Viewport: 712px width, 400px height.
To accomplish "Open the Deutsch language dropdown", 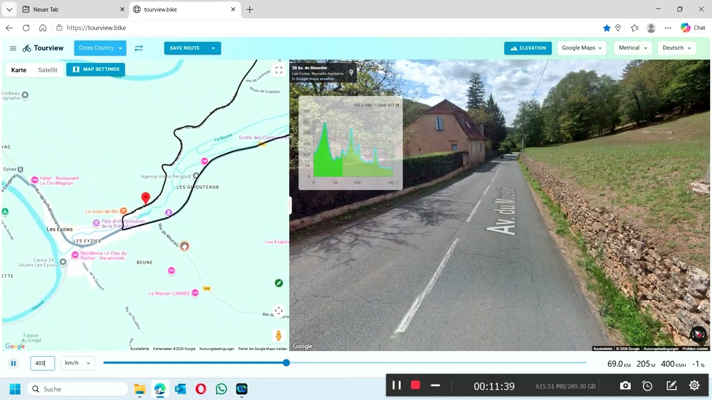I will [x=676, y=48].
